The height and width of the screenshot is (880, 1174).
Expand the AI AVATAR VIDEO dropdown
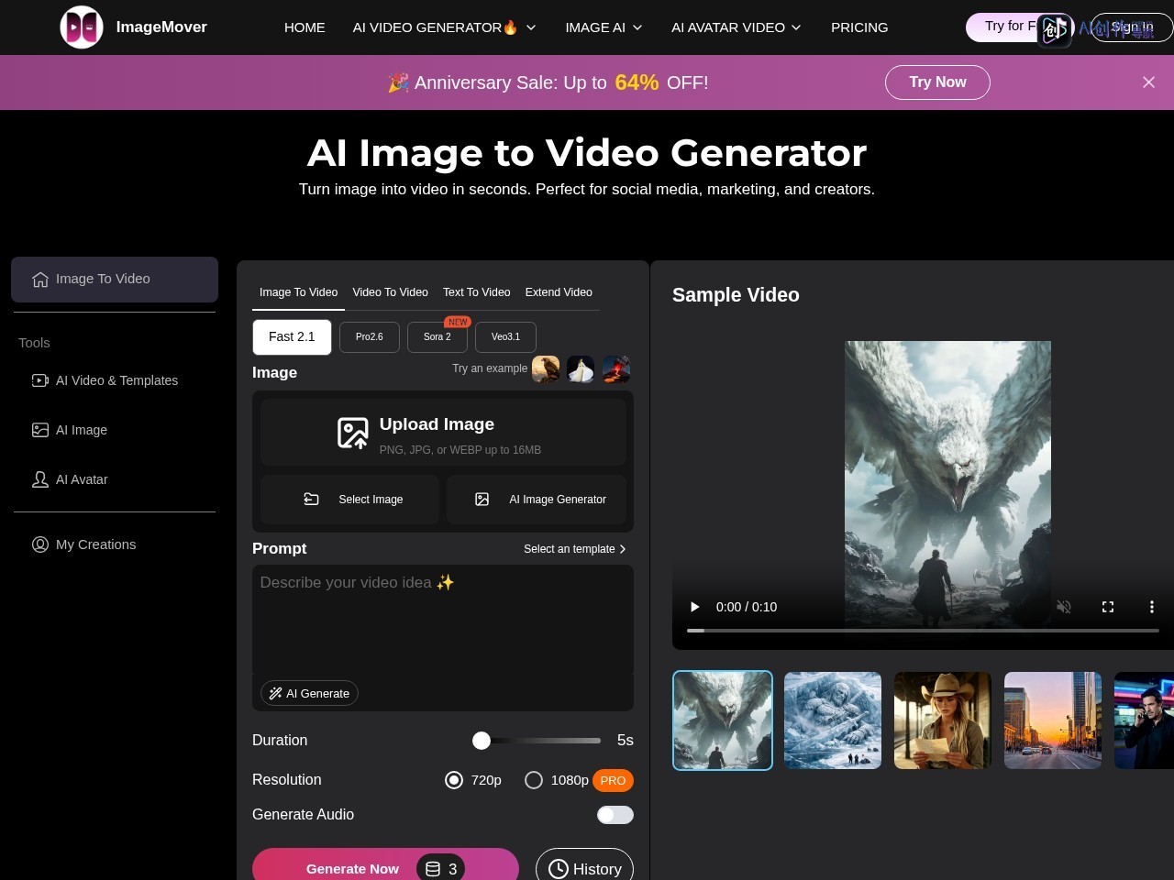coord(737,27)
